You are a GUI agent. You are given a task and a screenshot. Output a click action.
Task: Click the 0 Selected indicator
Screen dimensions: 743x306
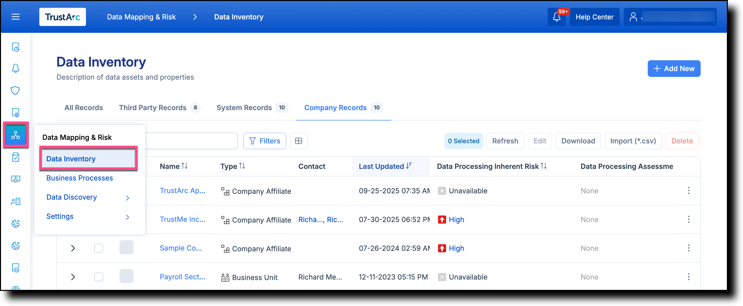pos(463,141)
